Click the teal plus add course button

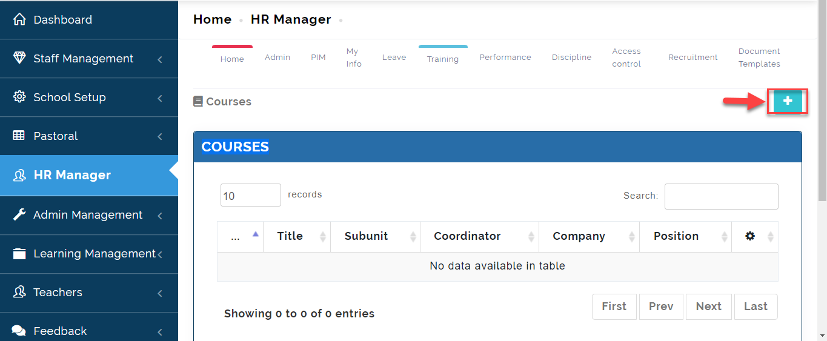tap(788, 101)
